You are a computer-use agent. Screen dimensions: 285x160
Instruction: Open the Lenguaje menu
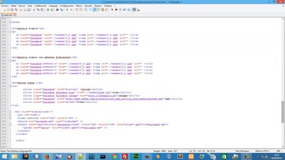pos(53,6)
